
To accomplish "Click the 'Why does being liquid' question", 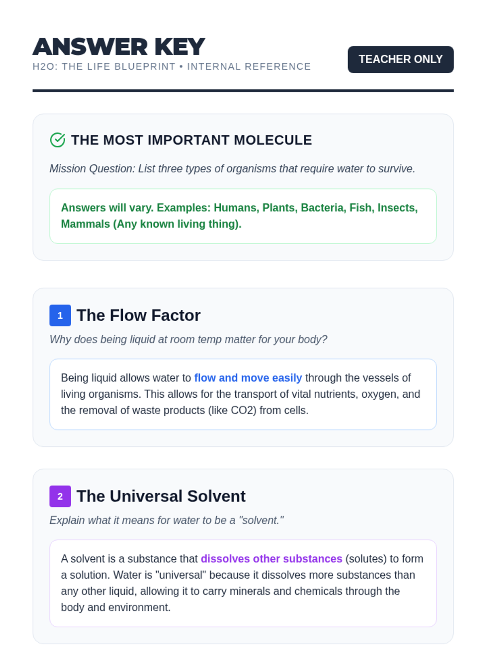I will pos(188,339).
